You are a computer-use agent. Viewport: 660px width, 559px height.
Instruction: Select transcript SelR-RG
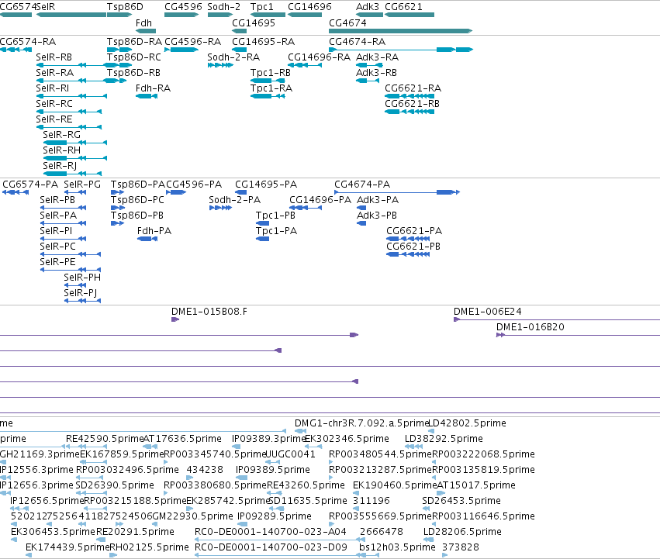(x=75, y=143)
